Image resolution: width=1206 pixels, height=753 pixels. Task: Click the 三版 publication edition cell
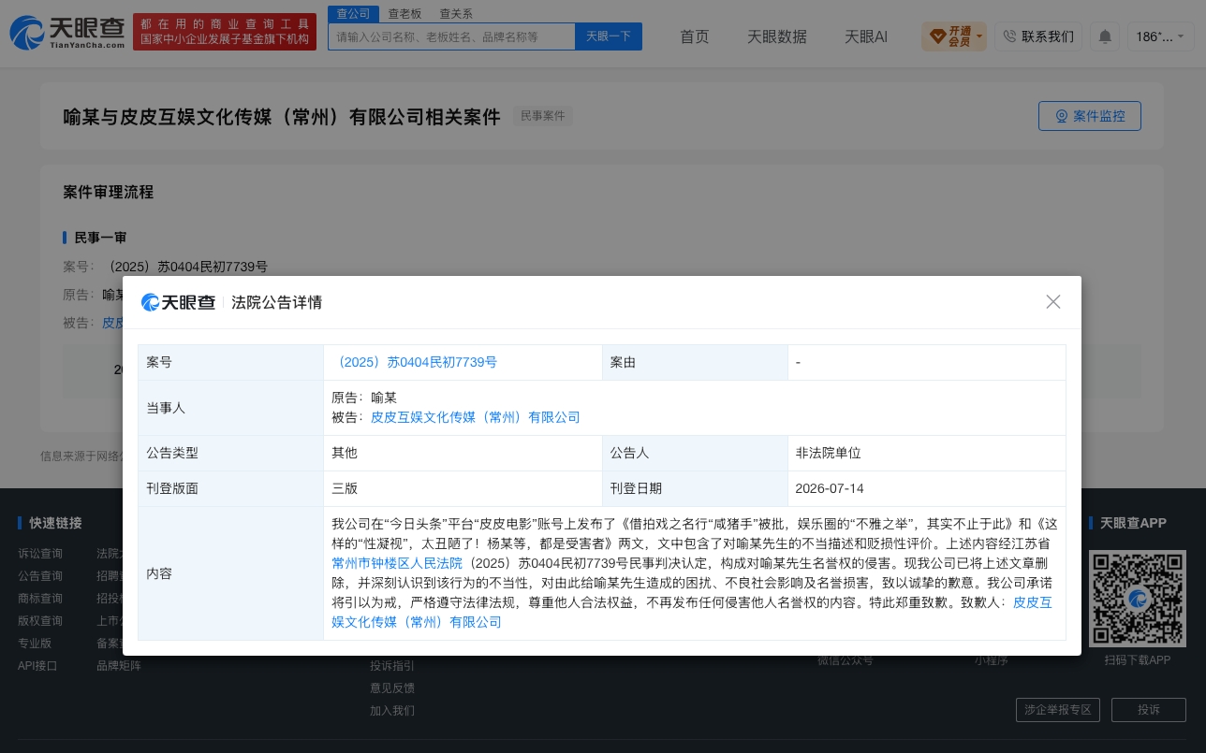coord(463,488)
